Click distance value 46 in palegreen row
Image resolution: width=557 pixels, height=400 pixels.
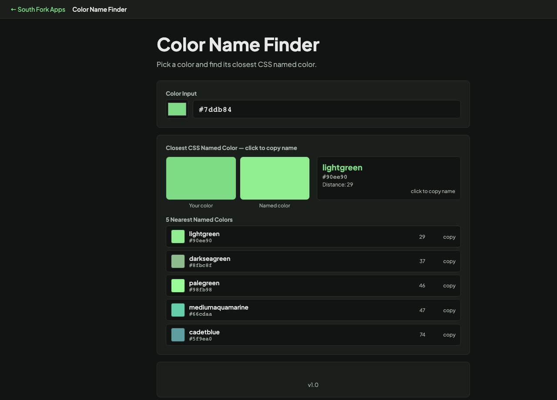(x=422, y=286)
